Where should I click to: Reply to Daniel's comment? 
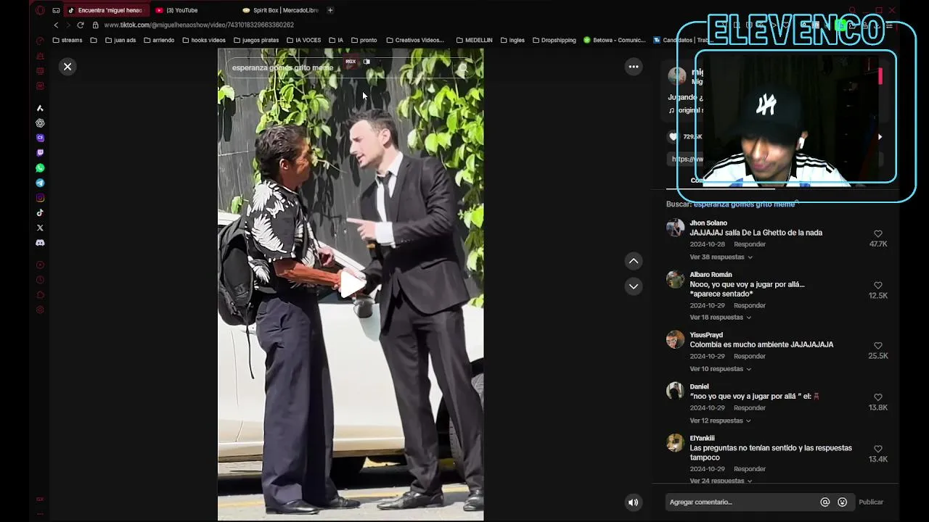(x=750, y=407)
